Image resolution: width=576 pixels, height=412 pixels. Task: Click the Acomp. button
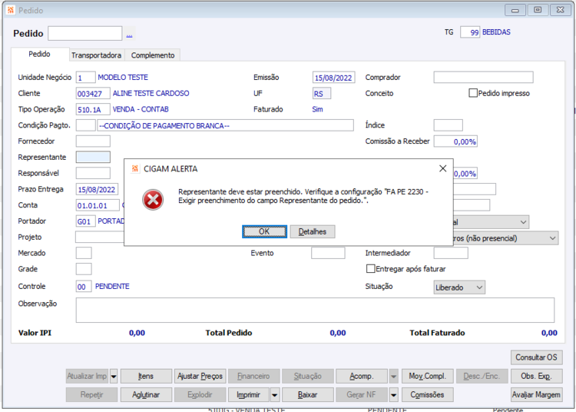click(362, 376)
